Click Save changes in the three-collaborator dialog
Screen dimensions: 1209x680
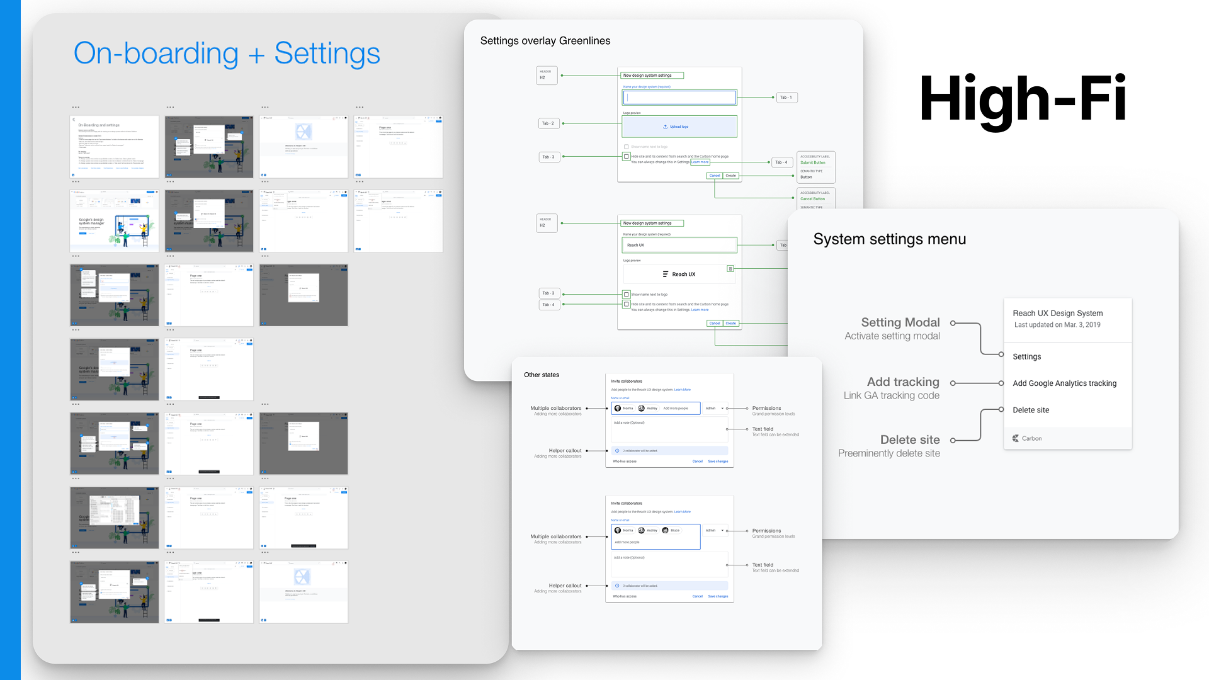(718, 596)
